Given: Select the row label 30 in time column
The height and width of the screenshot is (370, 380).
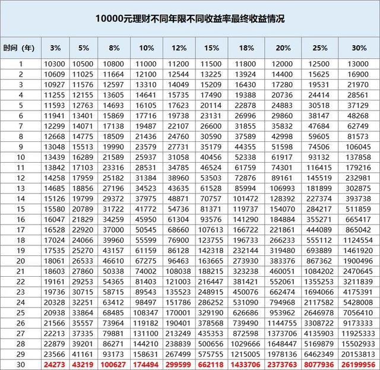Looking at the screenshot, I should pyautogui.click(x=21, y=365).
